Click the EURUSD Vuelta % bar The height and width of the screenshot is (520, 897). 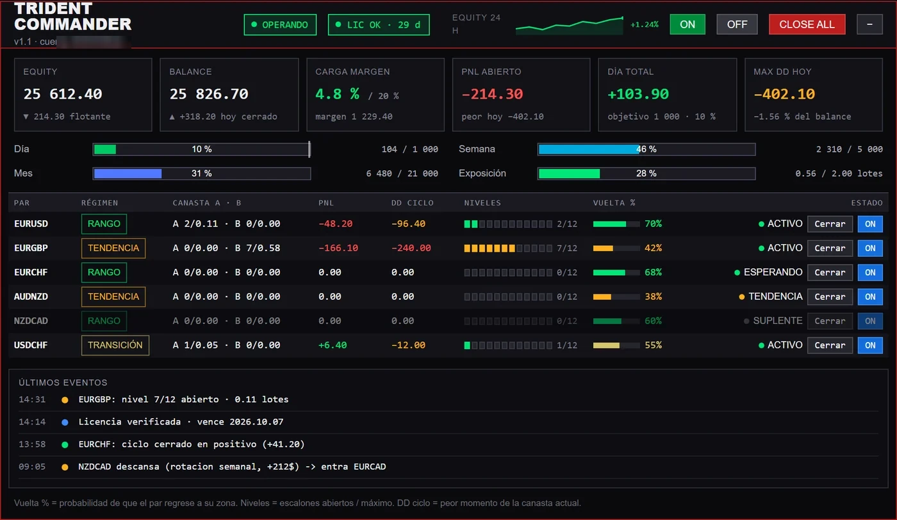[x=616, y=224]
